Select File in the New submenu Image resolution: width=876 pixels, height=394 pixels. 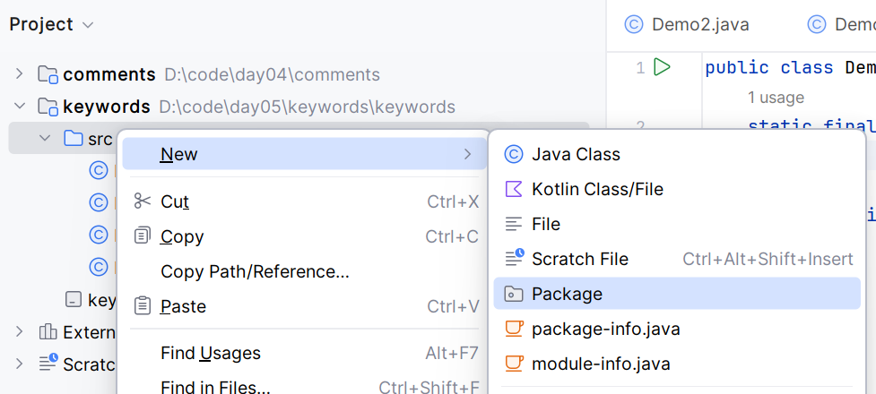[545, 224]
